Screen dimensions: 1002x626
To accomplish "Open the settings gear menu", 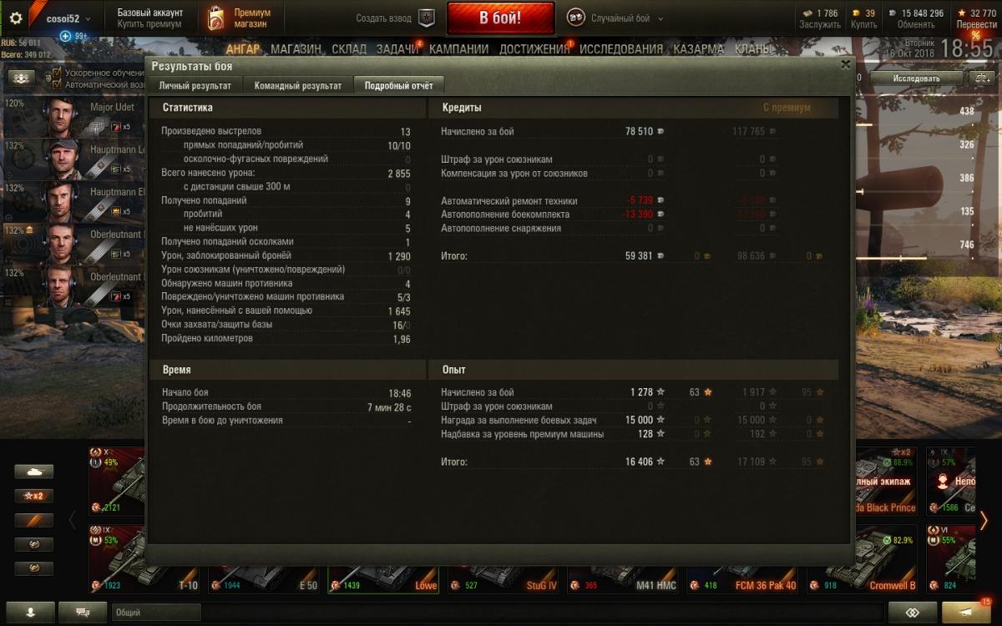I will coord(15,18).
